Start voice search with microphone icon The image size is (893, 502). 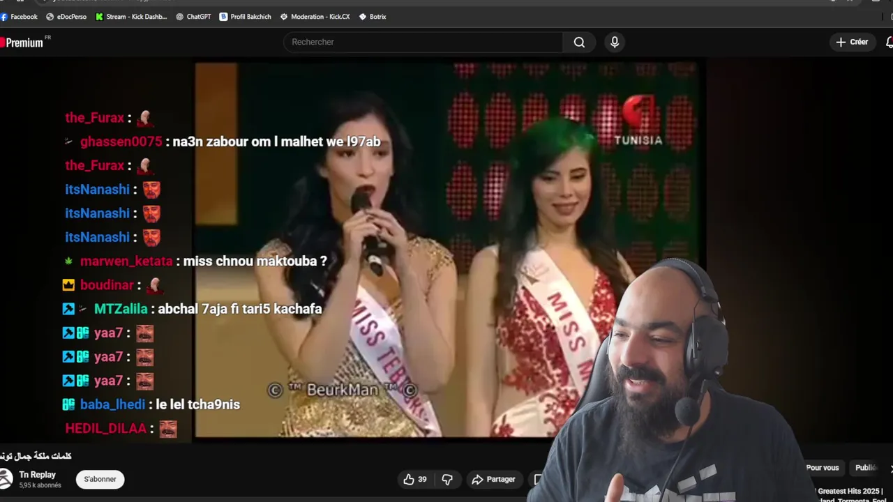[615, 42]
